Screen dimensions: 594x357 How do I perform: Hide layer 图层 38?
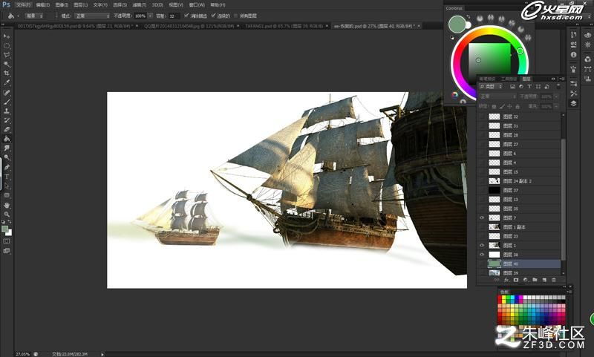482,255
